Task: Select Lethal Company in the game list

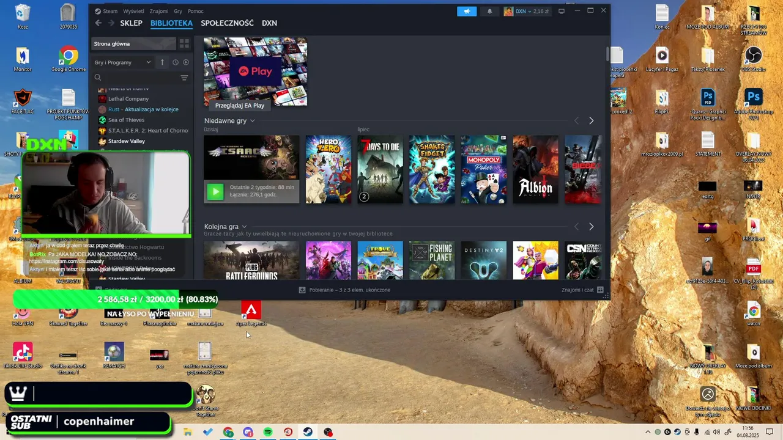Action: tap(128, 98)
